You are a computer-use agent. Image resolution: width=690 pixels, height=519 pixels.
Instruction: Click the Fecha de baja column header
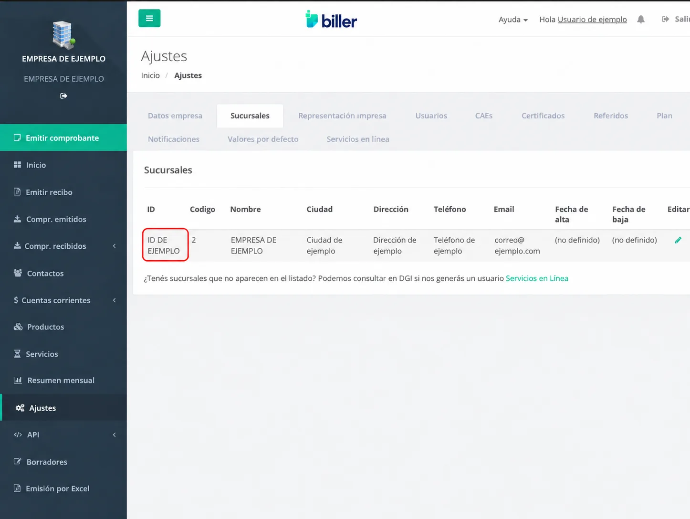pos(629,214)
